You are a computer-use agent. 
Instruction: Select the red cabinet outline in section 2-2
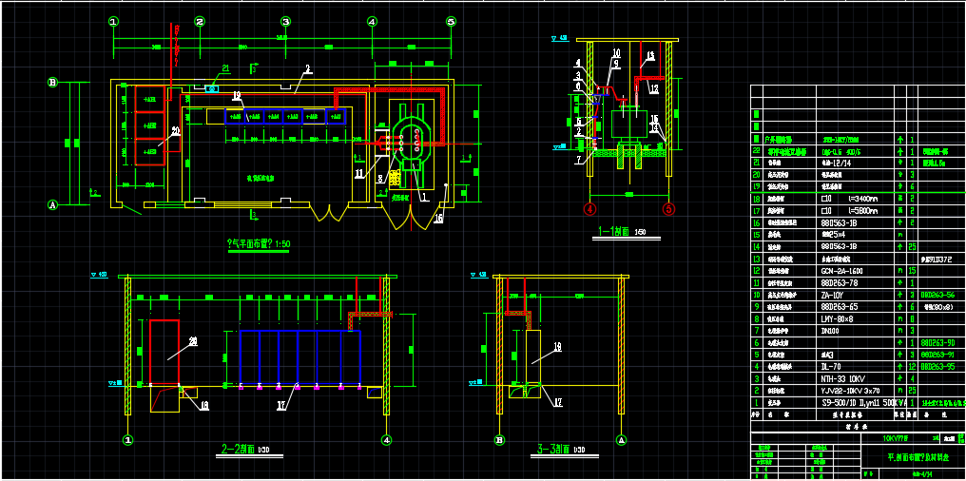[164, 352]
